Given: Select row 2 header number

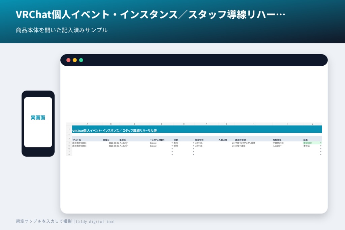Looking at the screenshot, I should tap(69, 134).
